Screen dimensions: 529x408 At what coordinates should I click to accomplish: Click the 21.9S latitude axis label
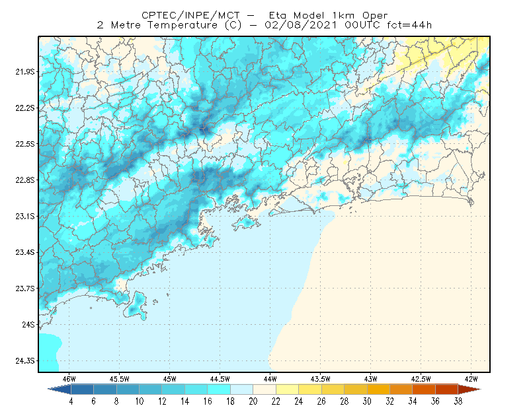(x=25, y=72)
